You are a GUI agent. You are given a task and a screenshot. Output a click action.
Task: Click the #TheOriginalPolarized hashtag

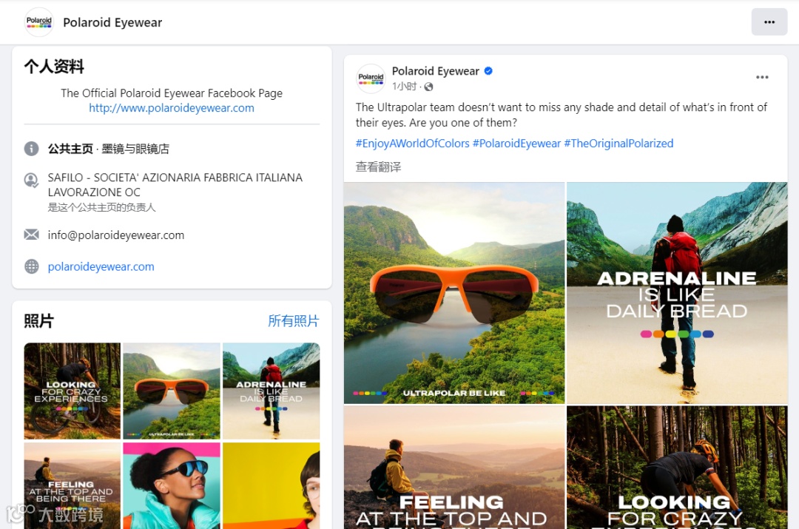619,144
